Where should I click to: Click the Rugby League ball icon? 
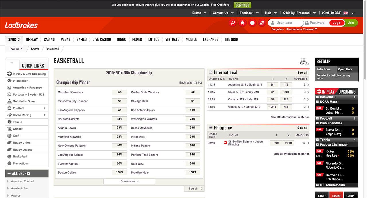(9, 149)
